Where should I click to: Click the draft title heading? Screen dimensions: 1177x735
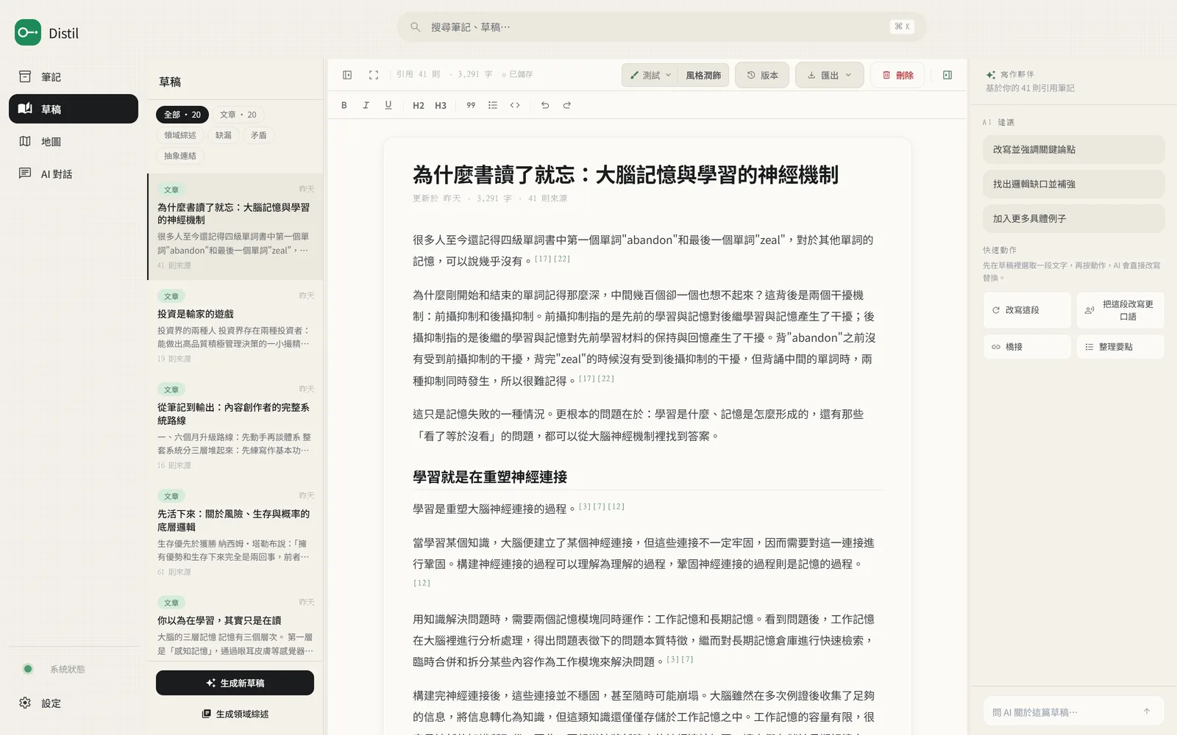coord(625,175)
